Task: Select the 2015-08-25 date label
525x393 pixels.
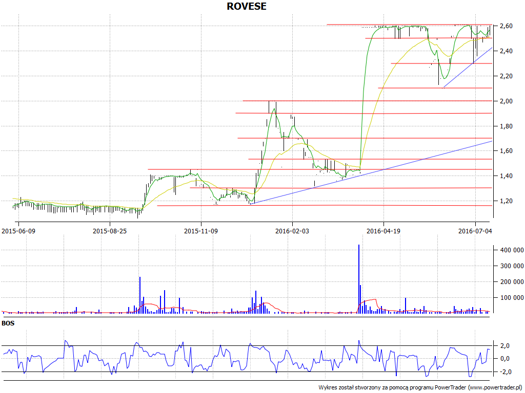Action: point(110,231)
